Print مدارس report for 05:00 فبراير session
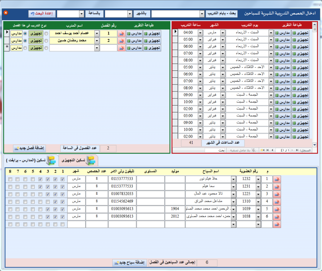The image size is (322, 271). [283, 40]
